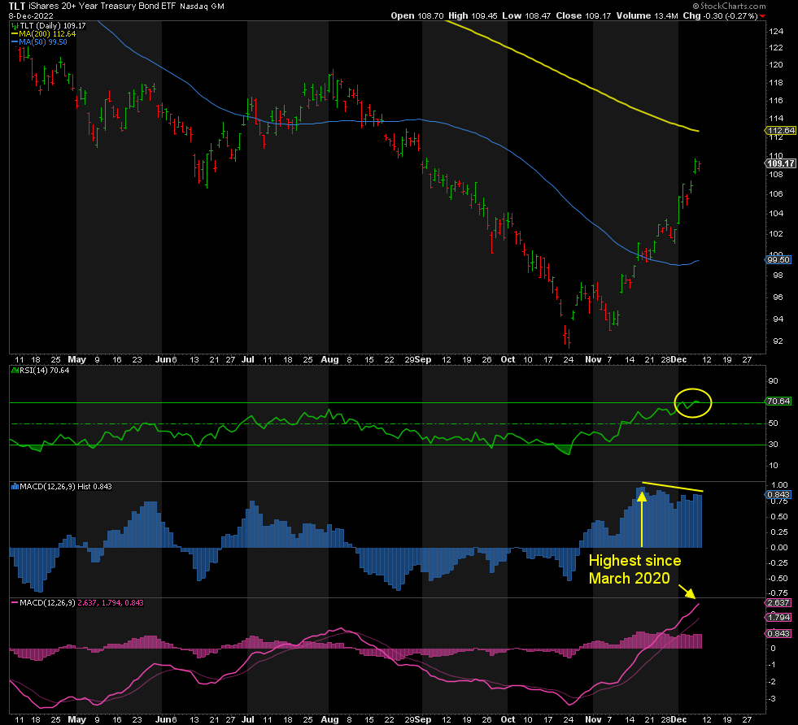Click the 'iShares 20+ Year Treasury Bond ETF' name
This screenshot has width=798, height=725.
coord(102,7)
